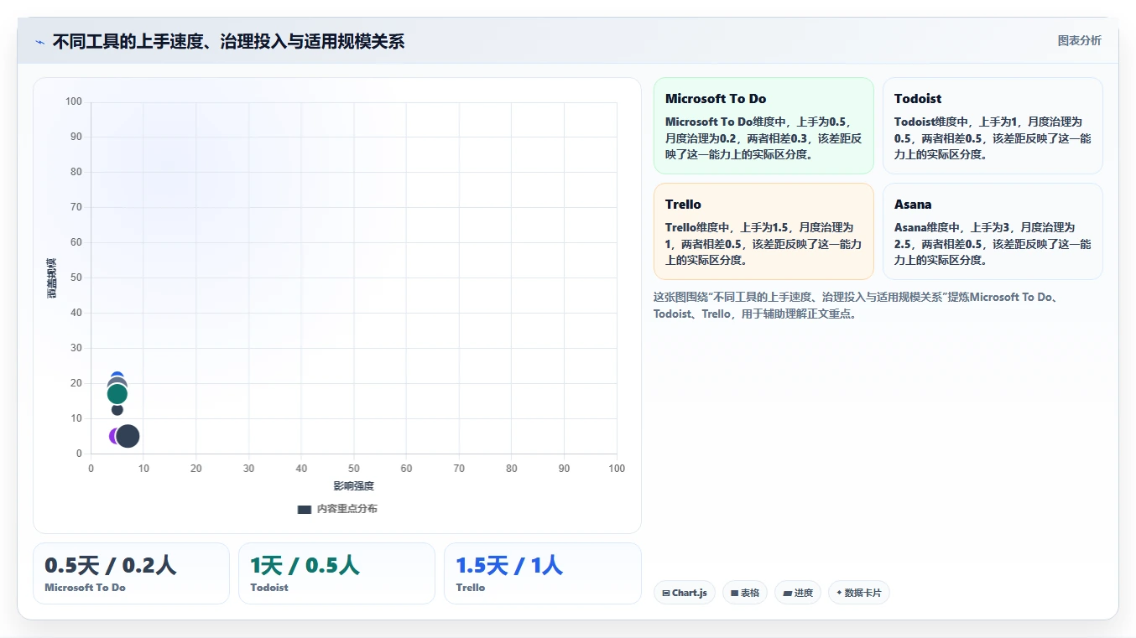Click the small dark bubble near value 13
Image resolution: width=1136 pixels, height=638 pixels.
(117, 410)
